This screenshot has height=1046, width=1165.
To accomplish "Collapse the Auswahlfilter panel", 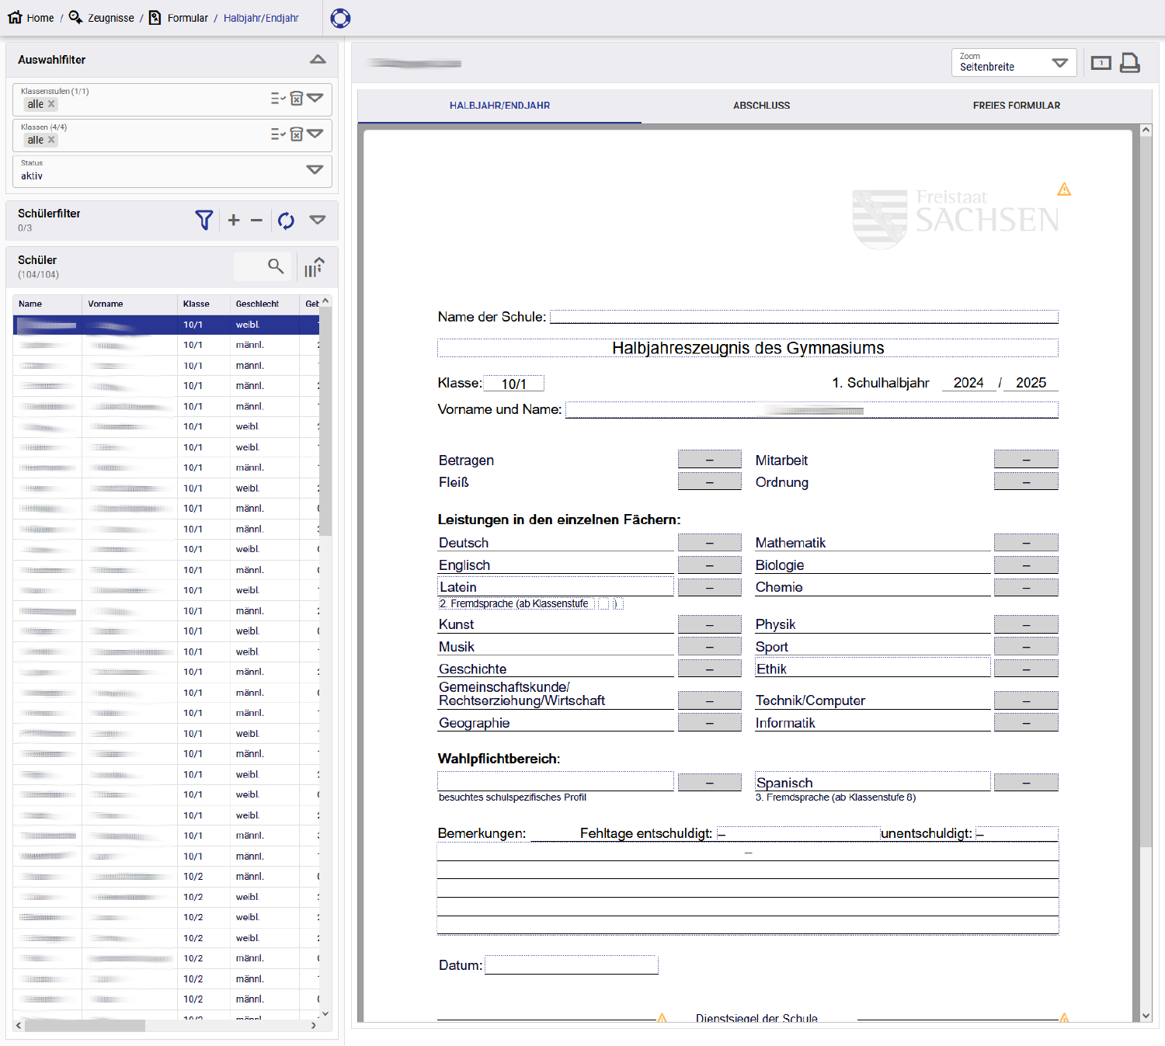I will (318, 60).
